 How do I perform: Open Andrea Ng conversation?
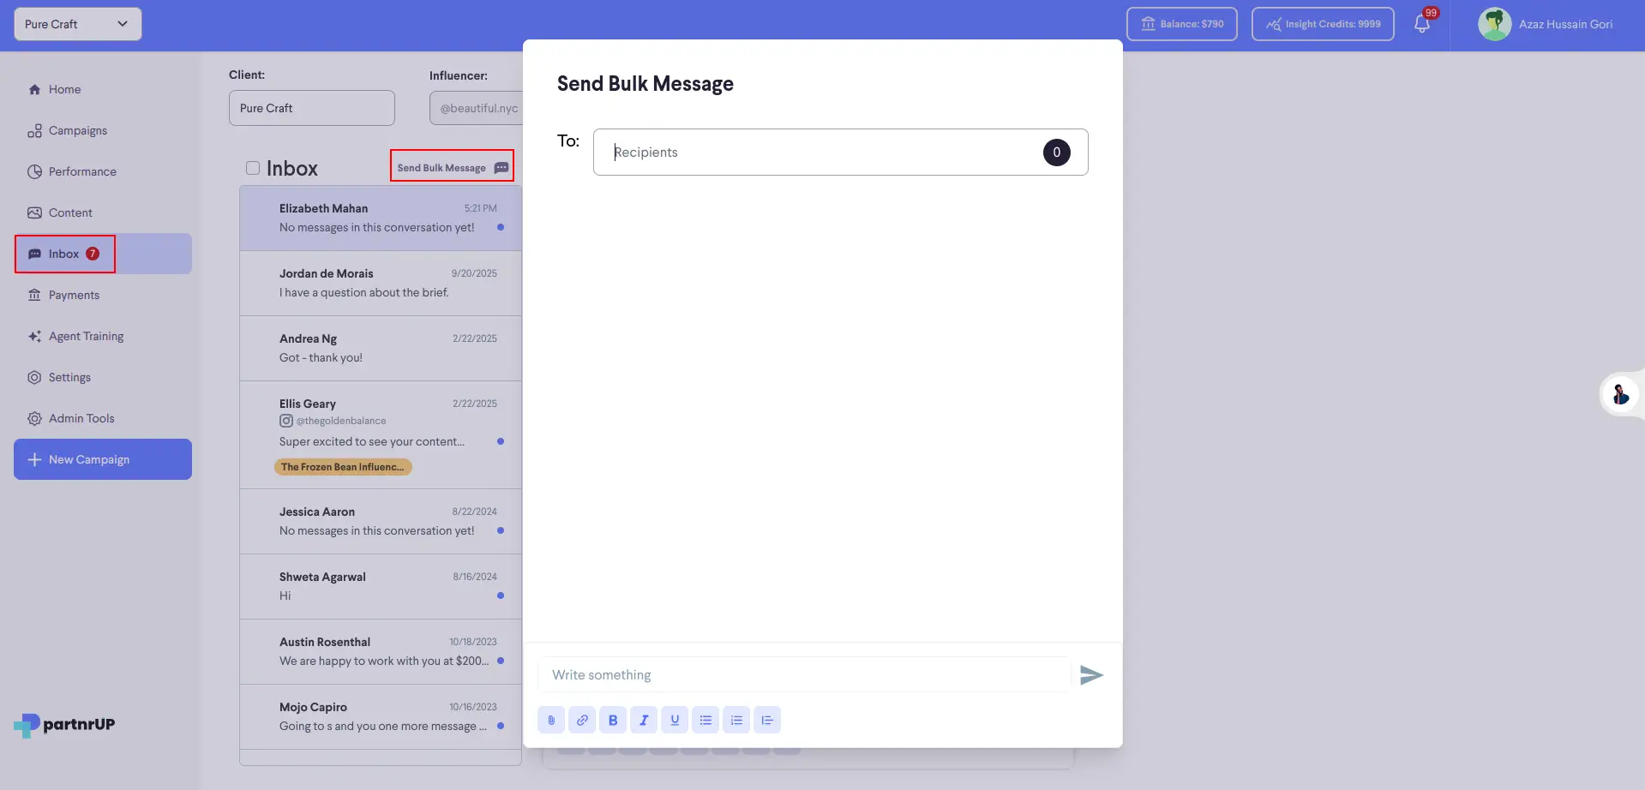(381, 349)
